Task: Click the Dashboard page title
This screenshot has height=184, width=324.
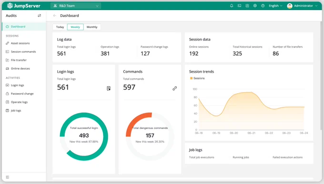Action: click(70, 16)
